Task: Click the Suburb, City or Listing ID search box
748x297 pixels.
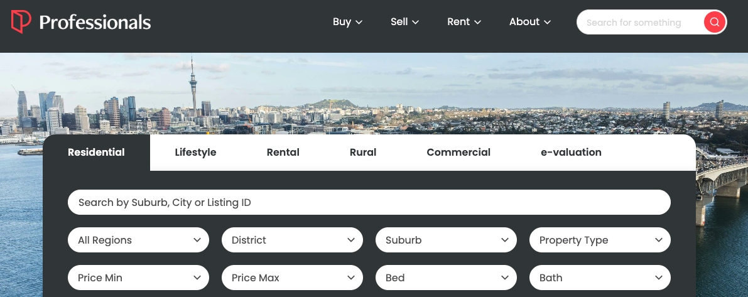Action: click(369, 202)
